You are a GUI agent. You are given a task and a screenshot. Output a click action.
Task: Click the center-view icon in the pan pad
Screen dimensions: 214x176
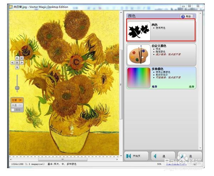[17, 63]
